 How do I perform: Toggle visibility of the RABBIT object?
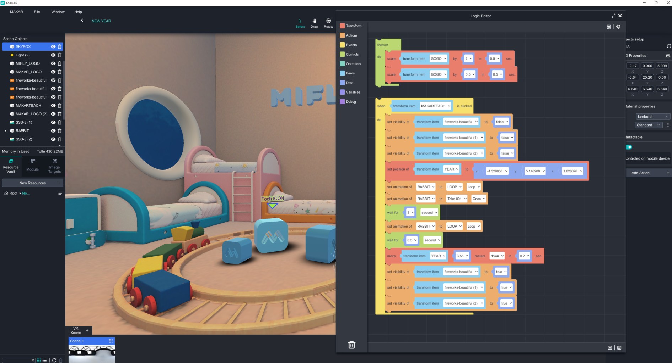(x=53, y=131)
